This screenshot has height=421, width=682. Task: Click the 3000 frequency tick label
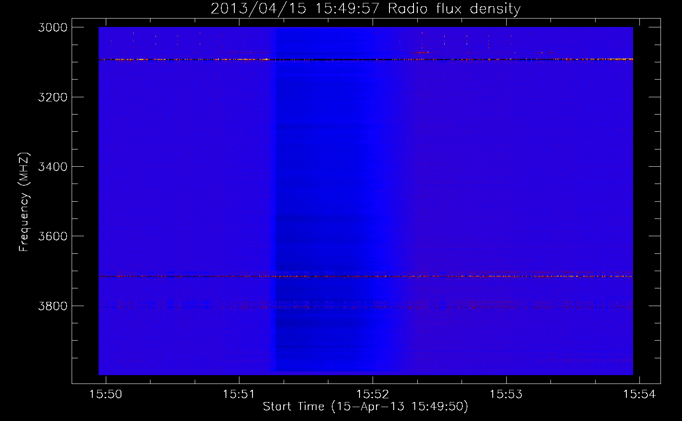[53, 27]
